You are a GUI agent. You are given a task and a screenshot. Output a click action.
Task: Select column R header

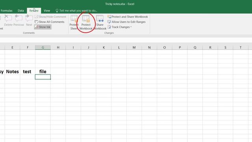point(210,47)
